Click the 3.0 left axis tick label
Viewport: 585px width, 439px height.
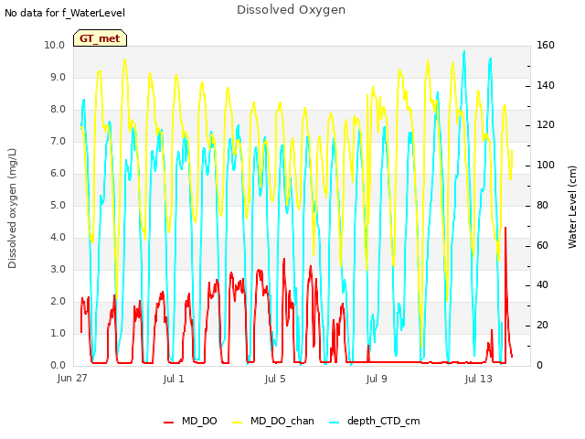click(x=58, y=270)
